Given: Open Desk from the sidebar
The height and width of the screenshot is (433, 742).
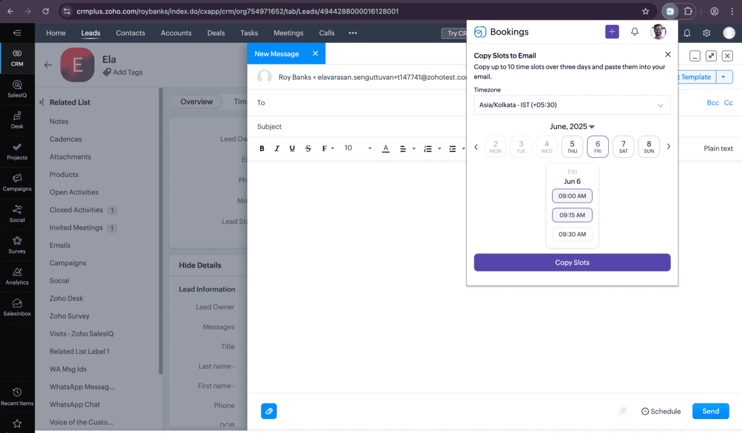Looking at the screenshot, I should point(17,120).
